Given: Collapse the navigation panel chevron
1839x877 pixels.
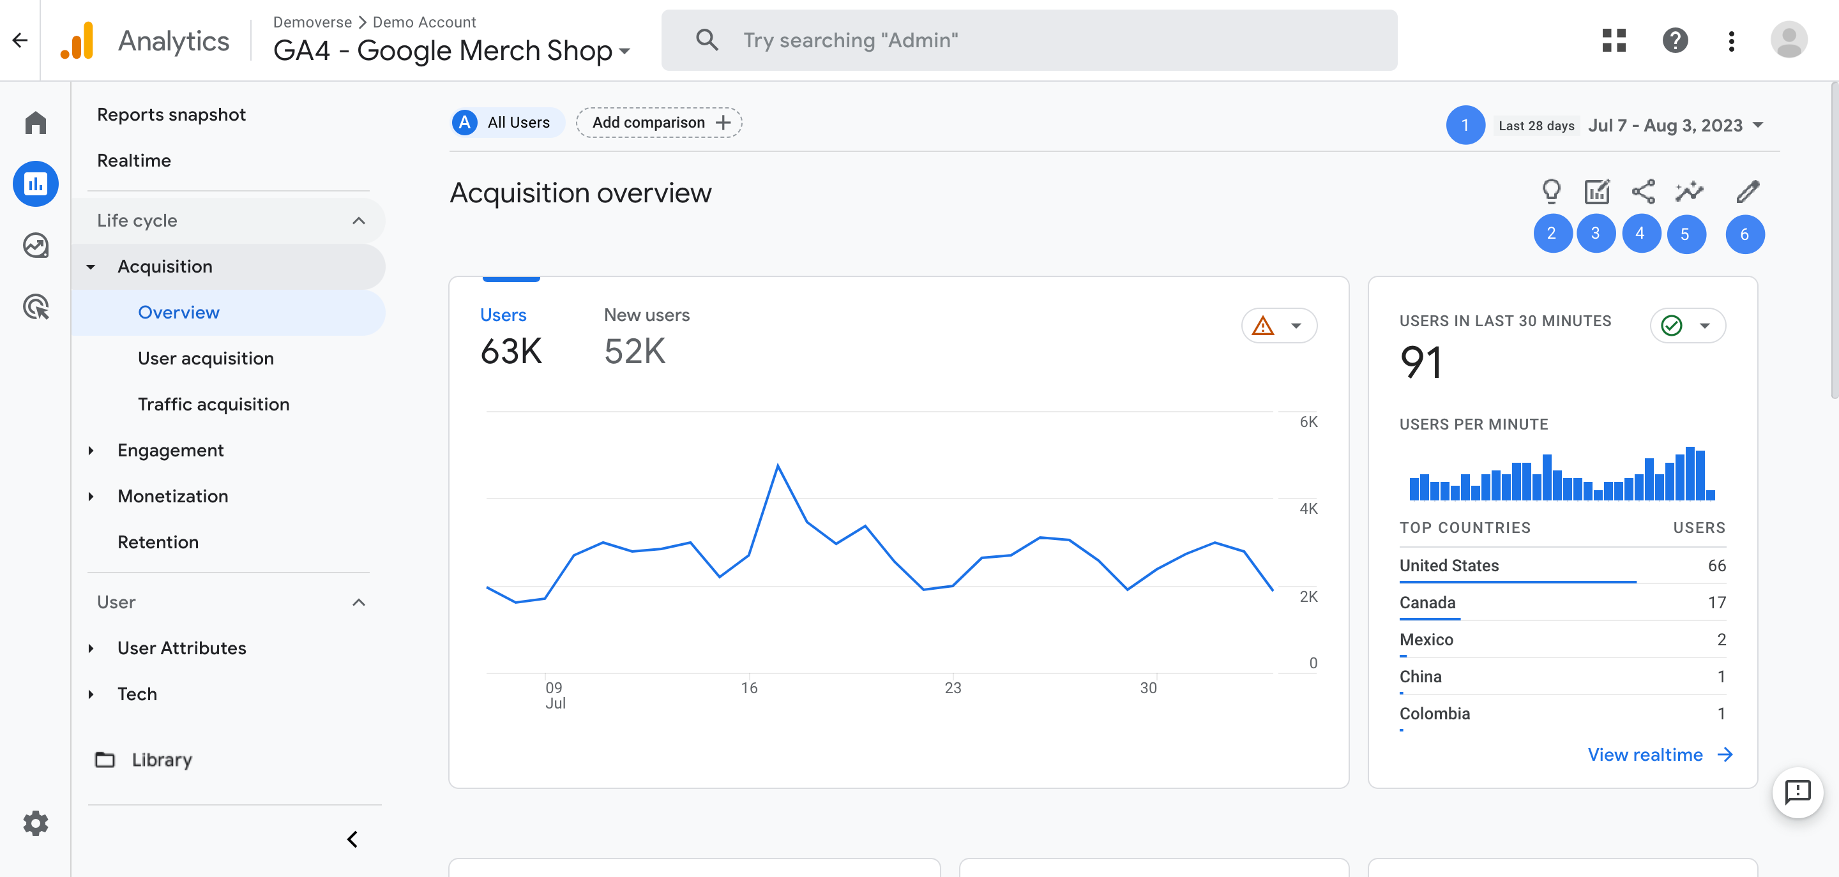Looking at the screenshot, I should tap(352, 839).
